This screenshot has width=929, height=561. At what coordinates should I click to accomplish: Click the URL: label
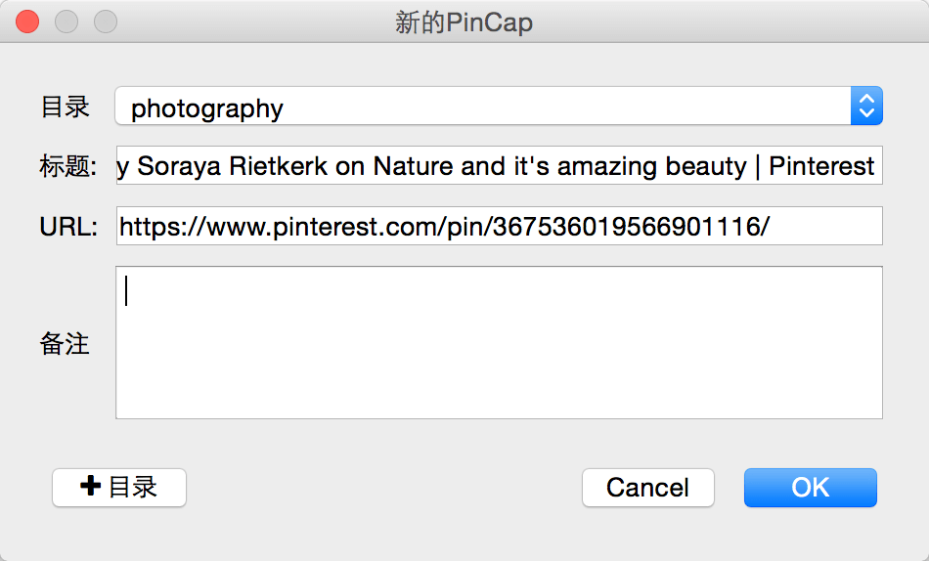68,227
